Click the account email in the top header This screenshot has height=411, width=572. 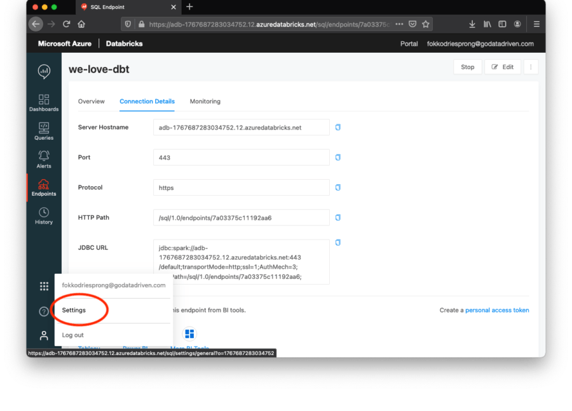coord(480,44)
